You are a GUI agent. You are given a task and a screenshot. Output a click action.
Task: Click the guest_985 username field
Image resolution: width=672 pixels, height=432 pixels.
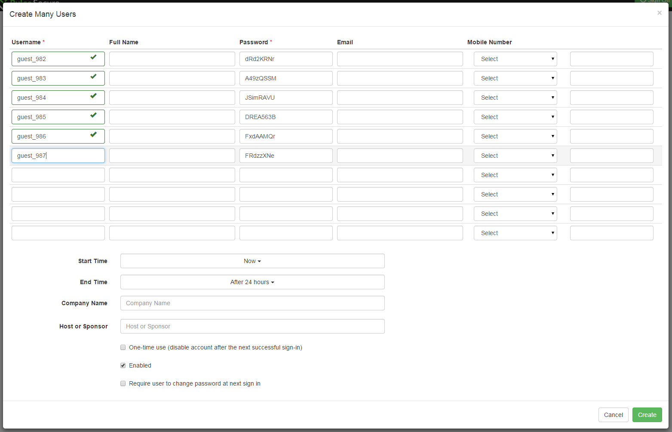coord(58,117)
